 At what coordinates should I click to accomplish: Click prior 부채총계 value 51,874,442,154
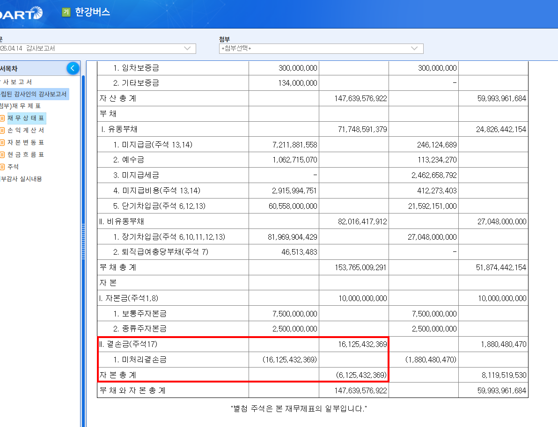point(501,268)
